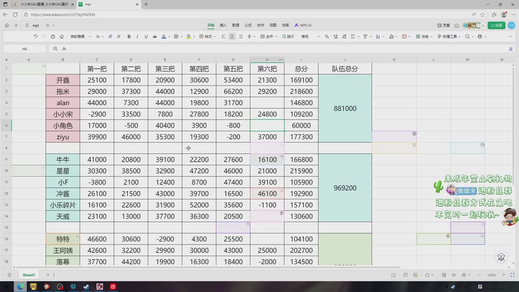Open the 灵犀 assistant button

[x=444, y=25]
